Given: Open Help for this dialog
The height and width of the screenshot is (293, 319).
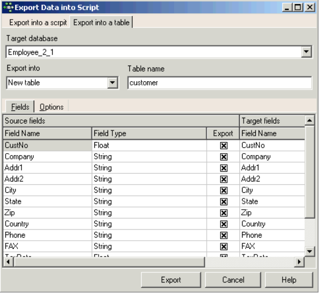Looking at the screenshot, I should point(288,280).
